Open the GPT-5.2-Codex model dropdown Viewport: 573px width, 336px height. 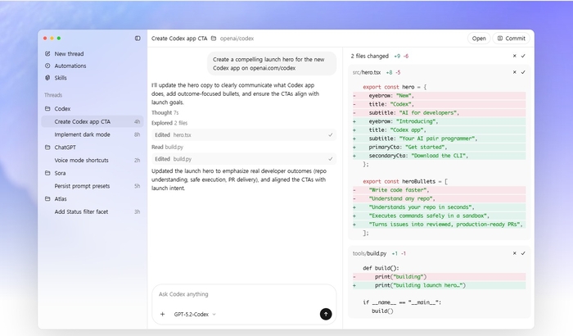click(x=195, y=314)
